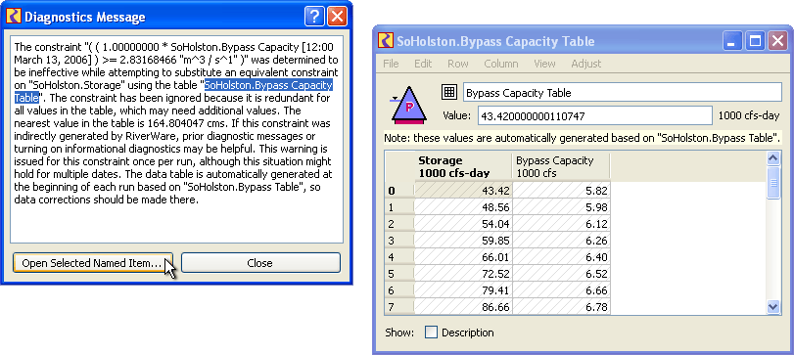The image size is (794, 355).
Task: Open the File menu
Action: (391, 64)
